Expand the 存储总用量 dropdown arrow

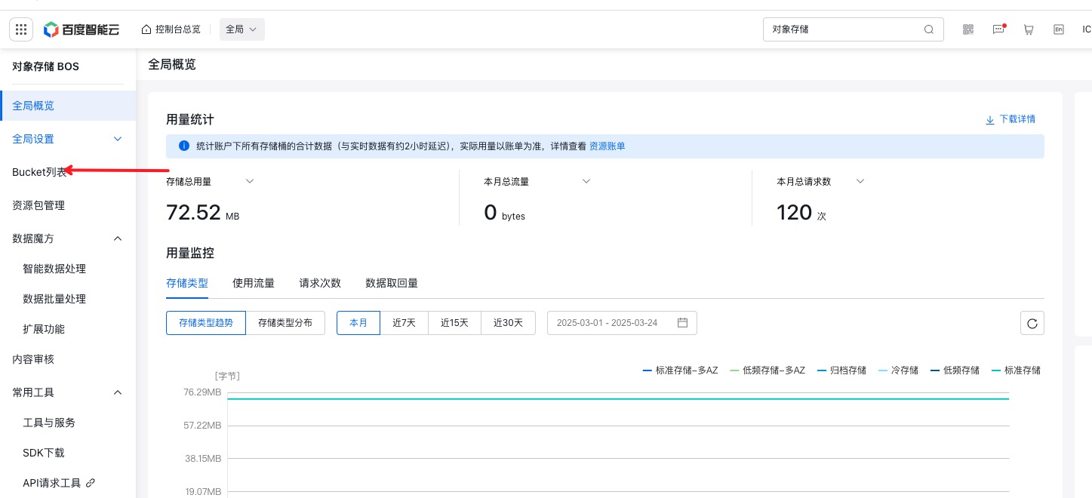click(250, 181)
